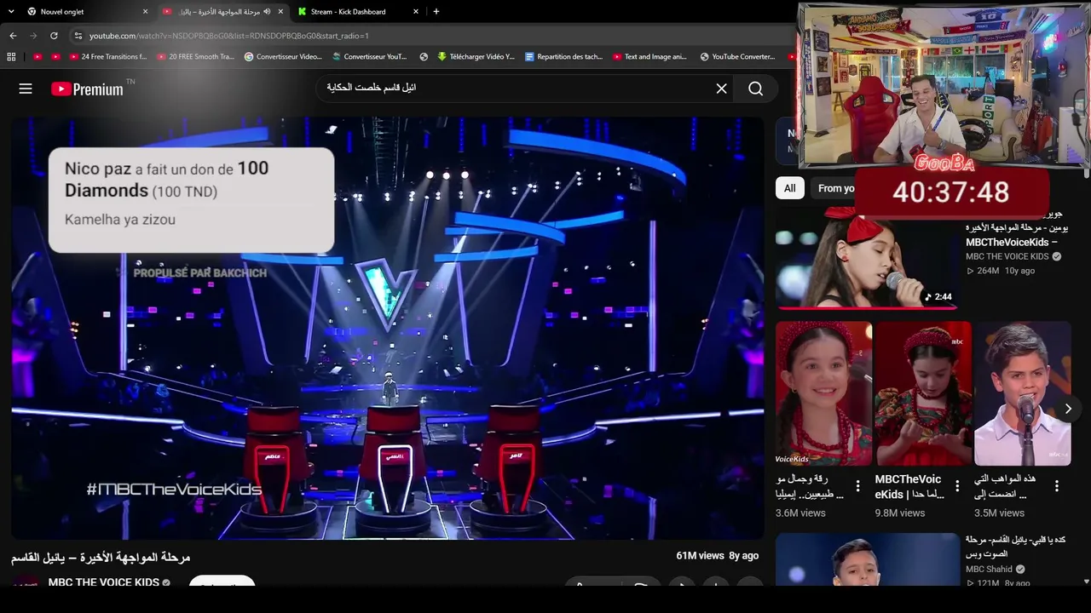Select the youtube.com URL in address bar

(x=229, y=36)
